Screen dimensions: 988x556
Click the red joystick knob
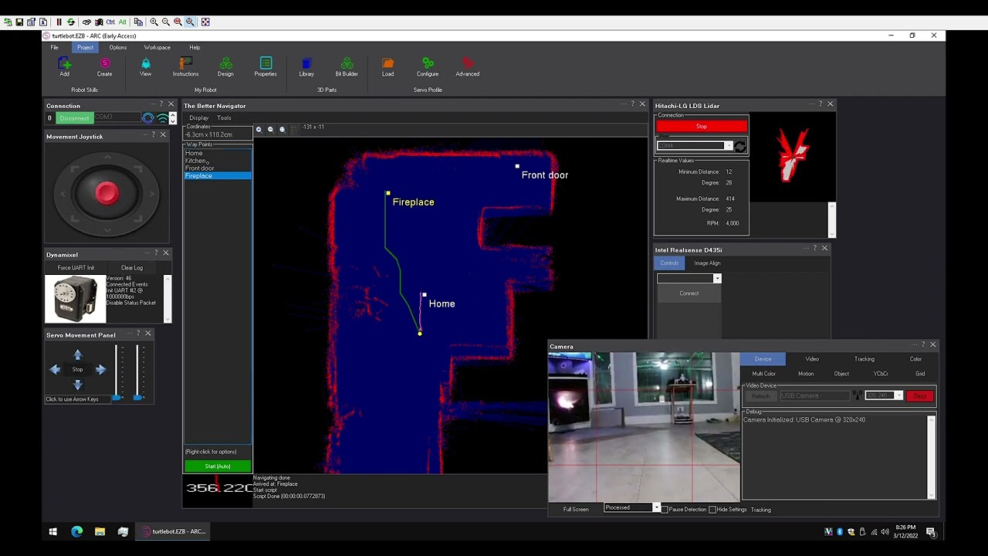(107, 193)
